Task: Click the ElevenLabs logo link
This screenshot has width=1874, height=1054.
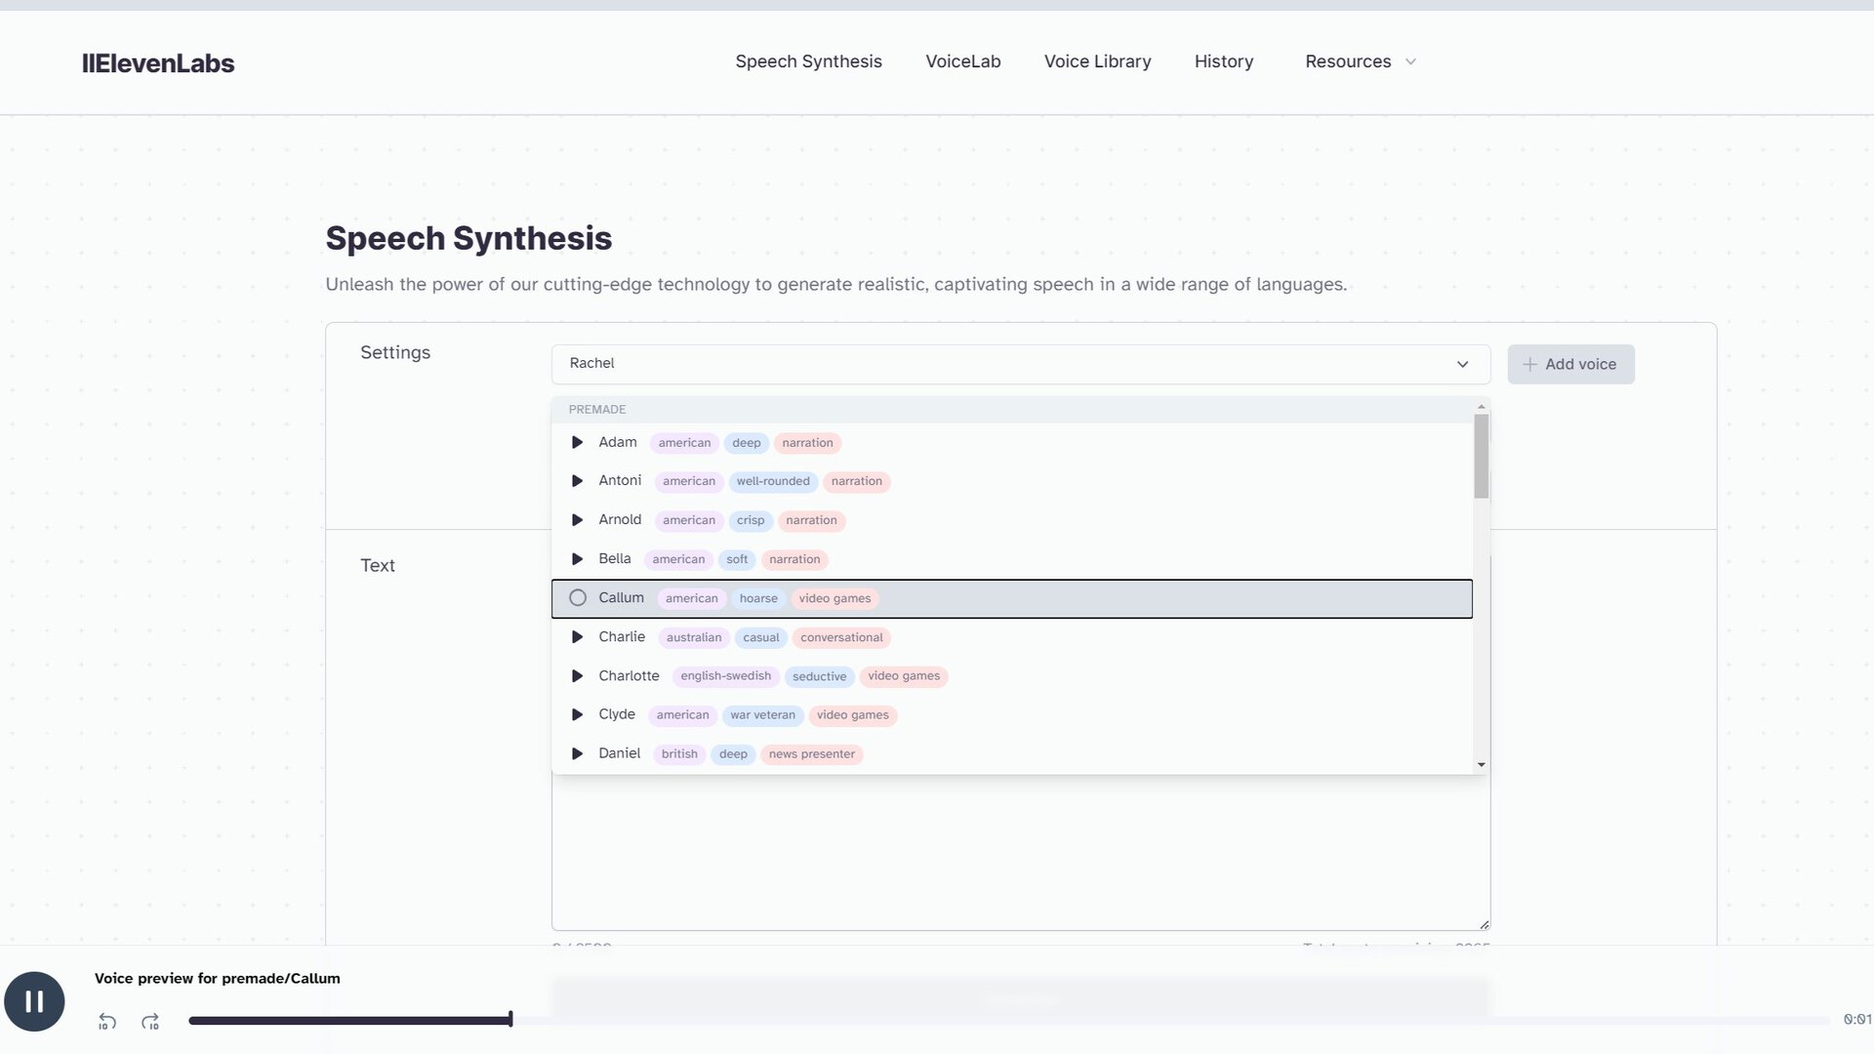Action: point(158,63)
